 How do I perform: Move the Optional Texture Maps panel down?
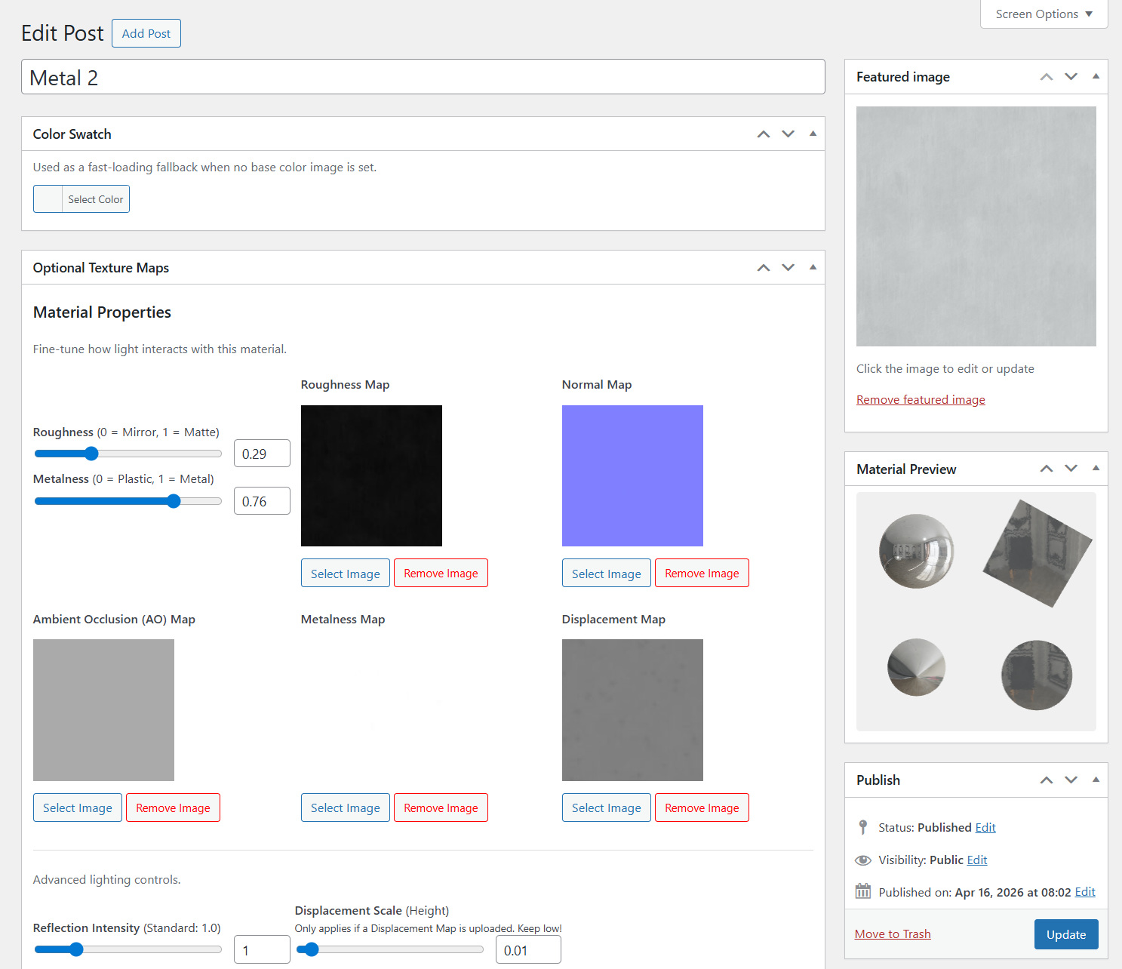(788, 267)
